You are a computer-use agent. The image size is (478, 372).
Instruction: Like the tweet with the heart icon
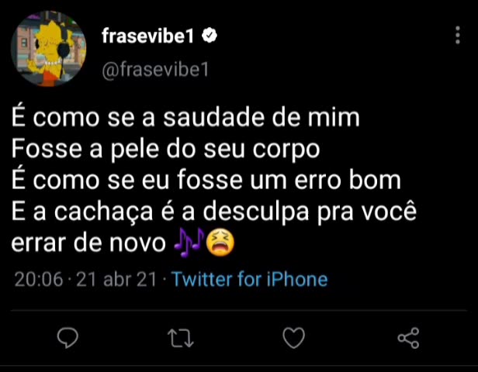pyautogui.click(x=294, y=338)
